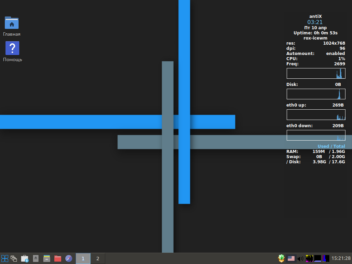Click the conky CPU frequency graph
The width and height of the screenshot is (352, 264).
tap(316, 74)
